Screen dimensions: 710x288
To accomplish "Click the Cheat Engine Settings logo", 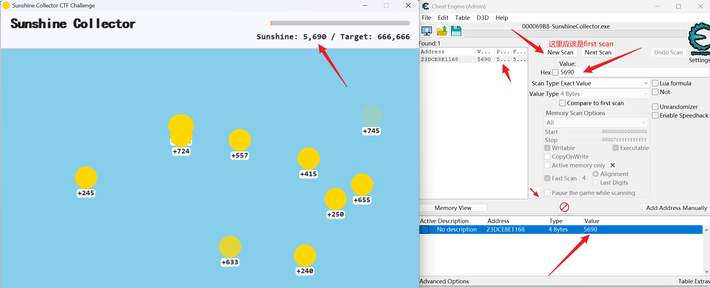I will (x=699, y=39).
